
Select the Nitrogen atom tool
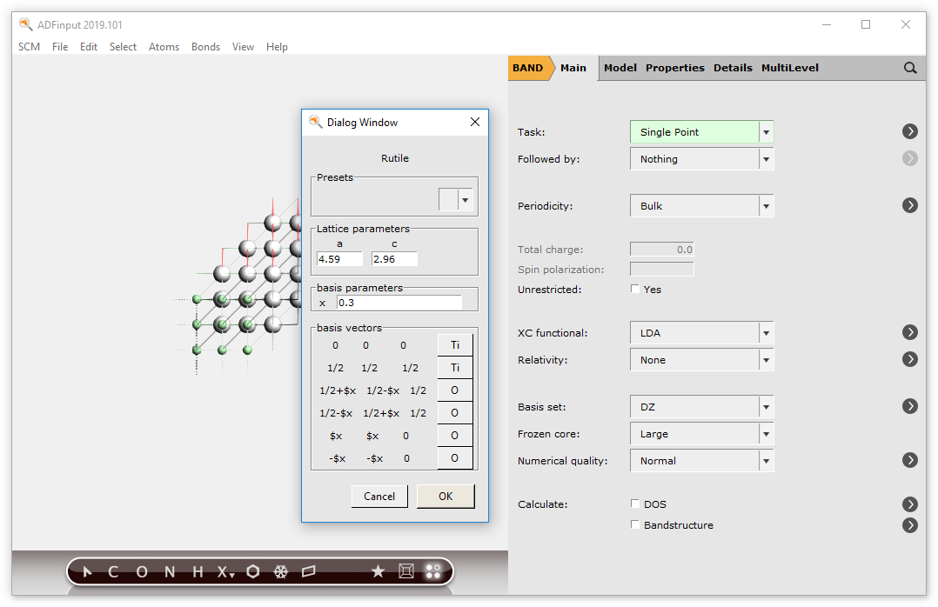tap(169, 571)
